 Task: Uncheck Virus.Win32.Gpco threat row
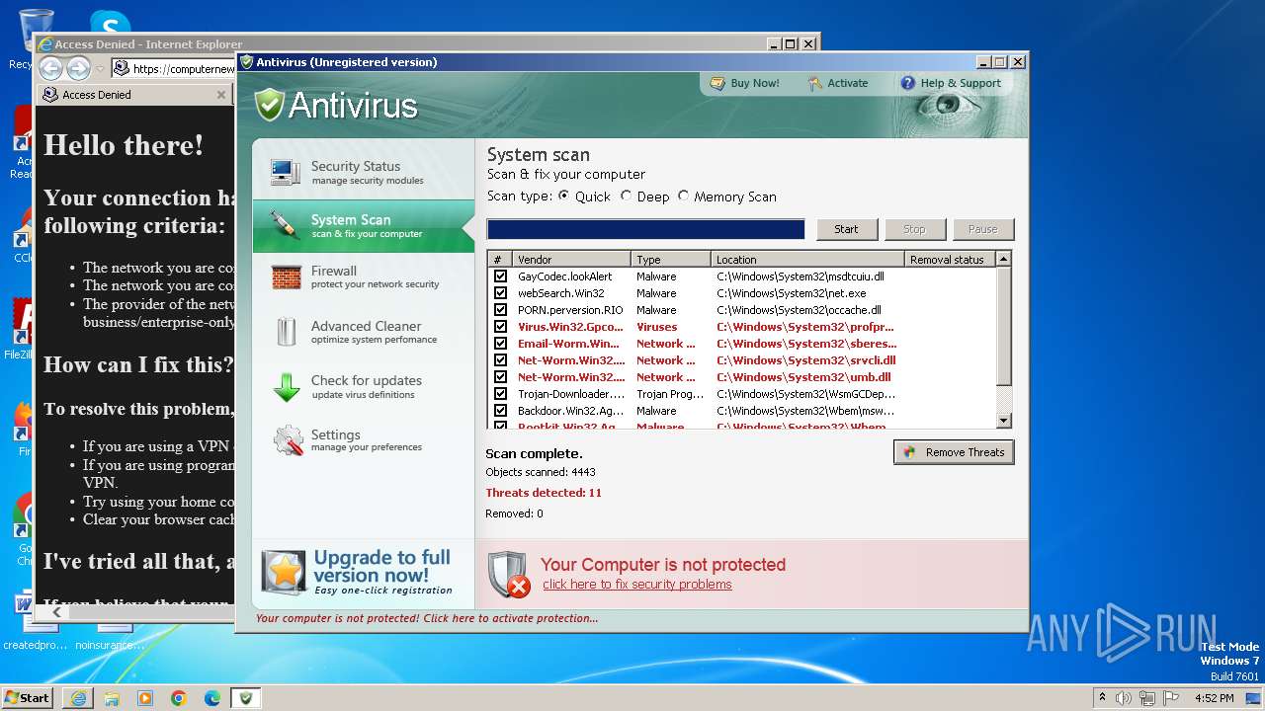click(500, 327)
